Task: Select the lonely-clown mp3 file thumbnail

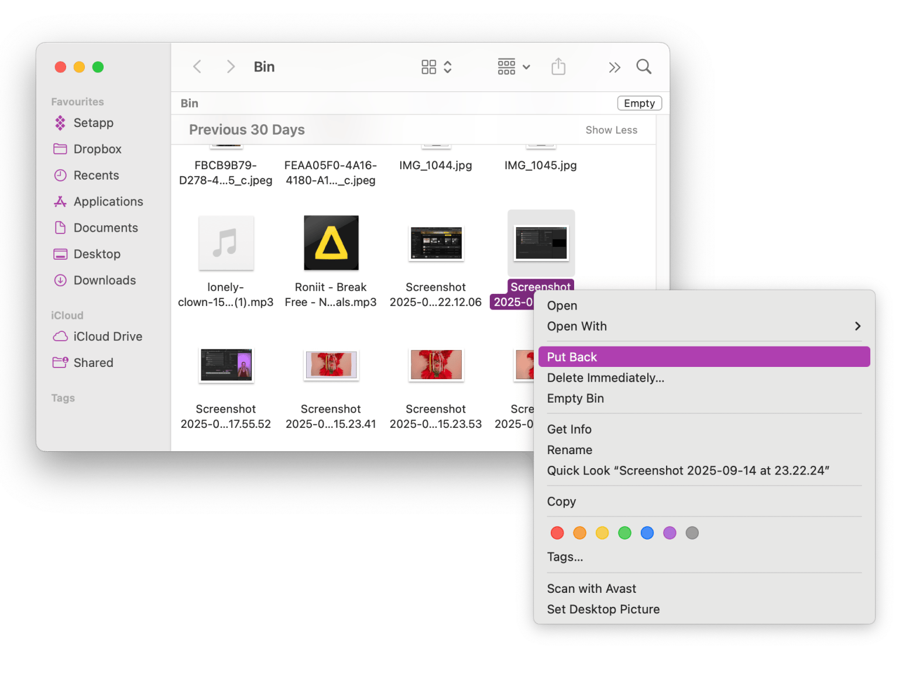Action: click(x=226, y=243)
